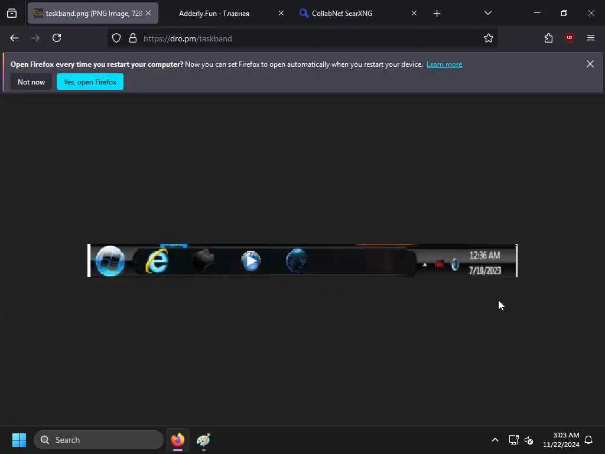Open a new tab with the plus button

pos(437,14)
